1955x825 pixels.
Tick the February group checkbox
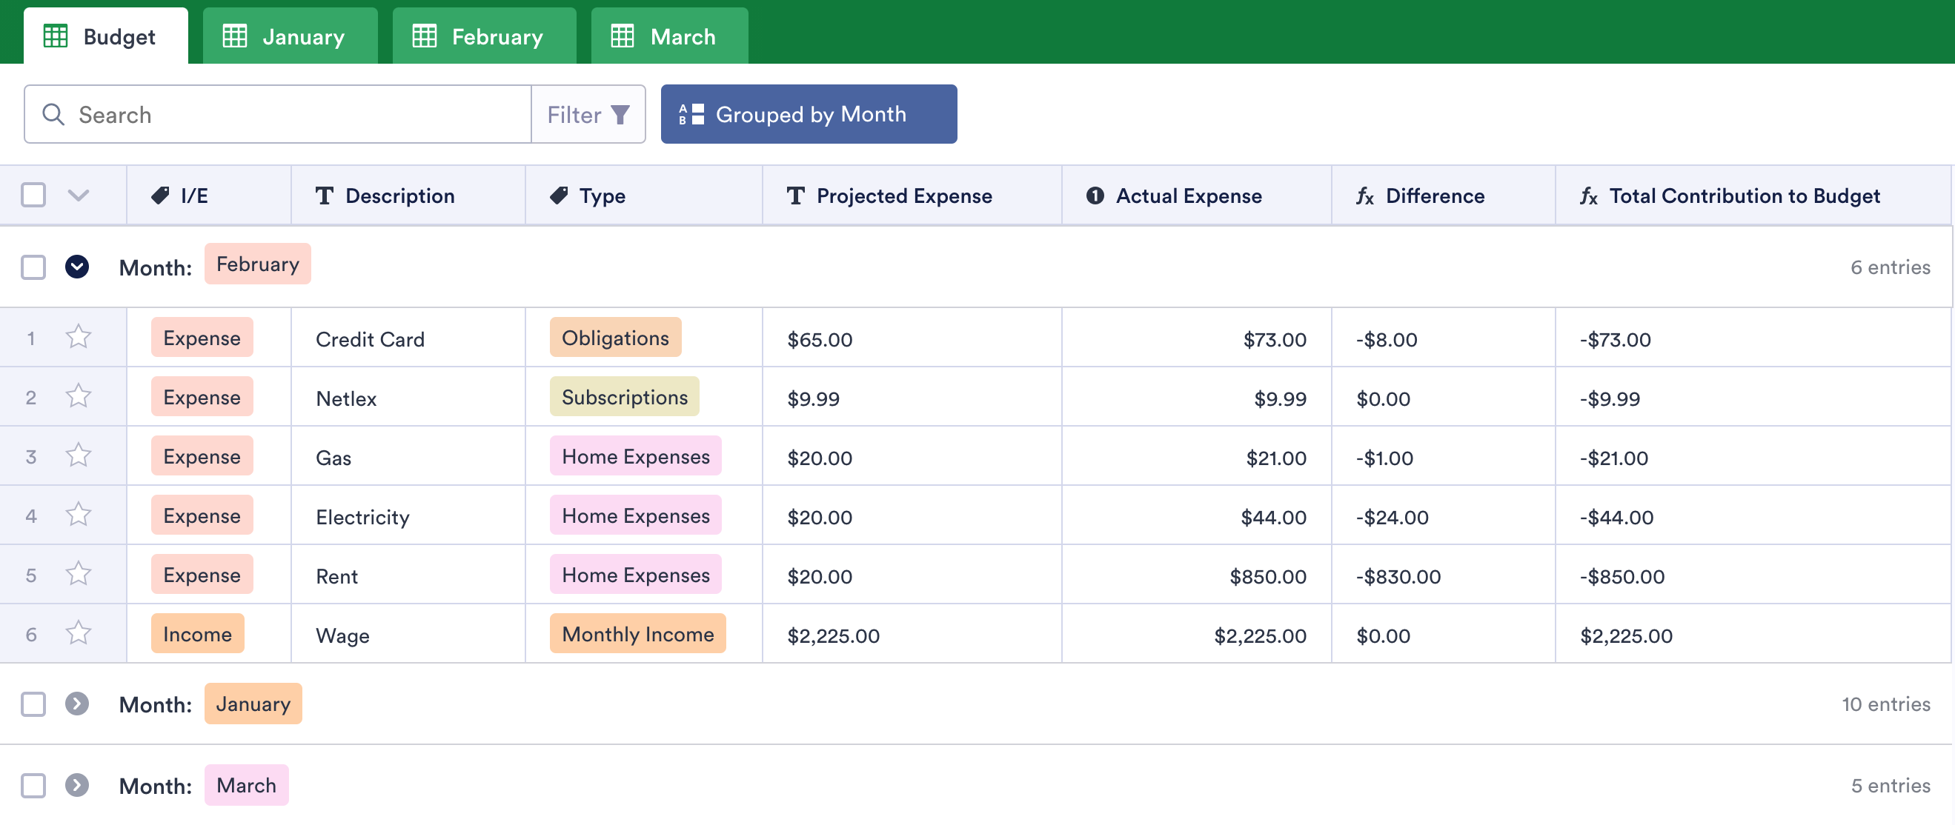(x=33, y=267)
